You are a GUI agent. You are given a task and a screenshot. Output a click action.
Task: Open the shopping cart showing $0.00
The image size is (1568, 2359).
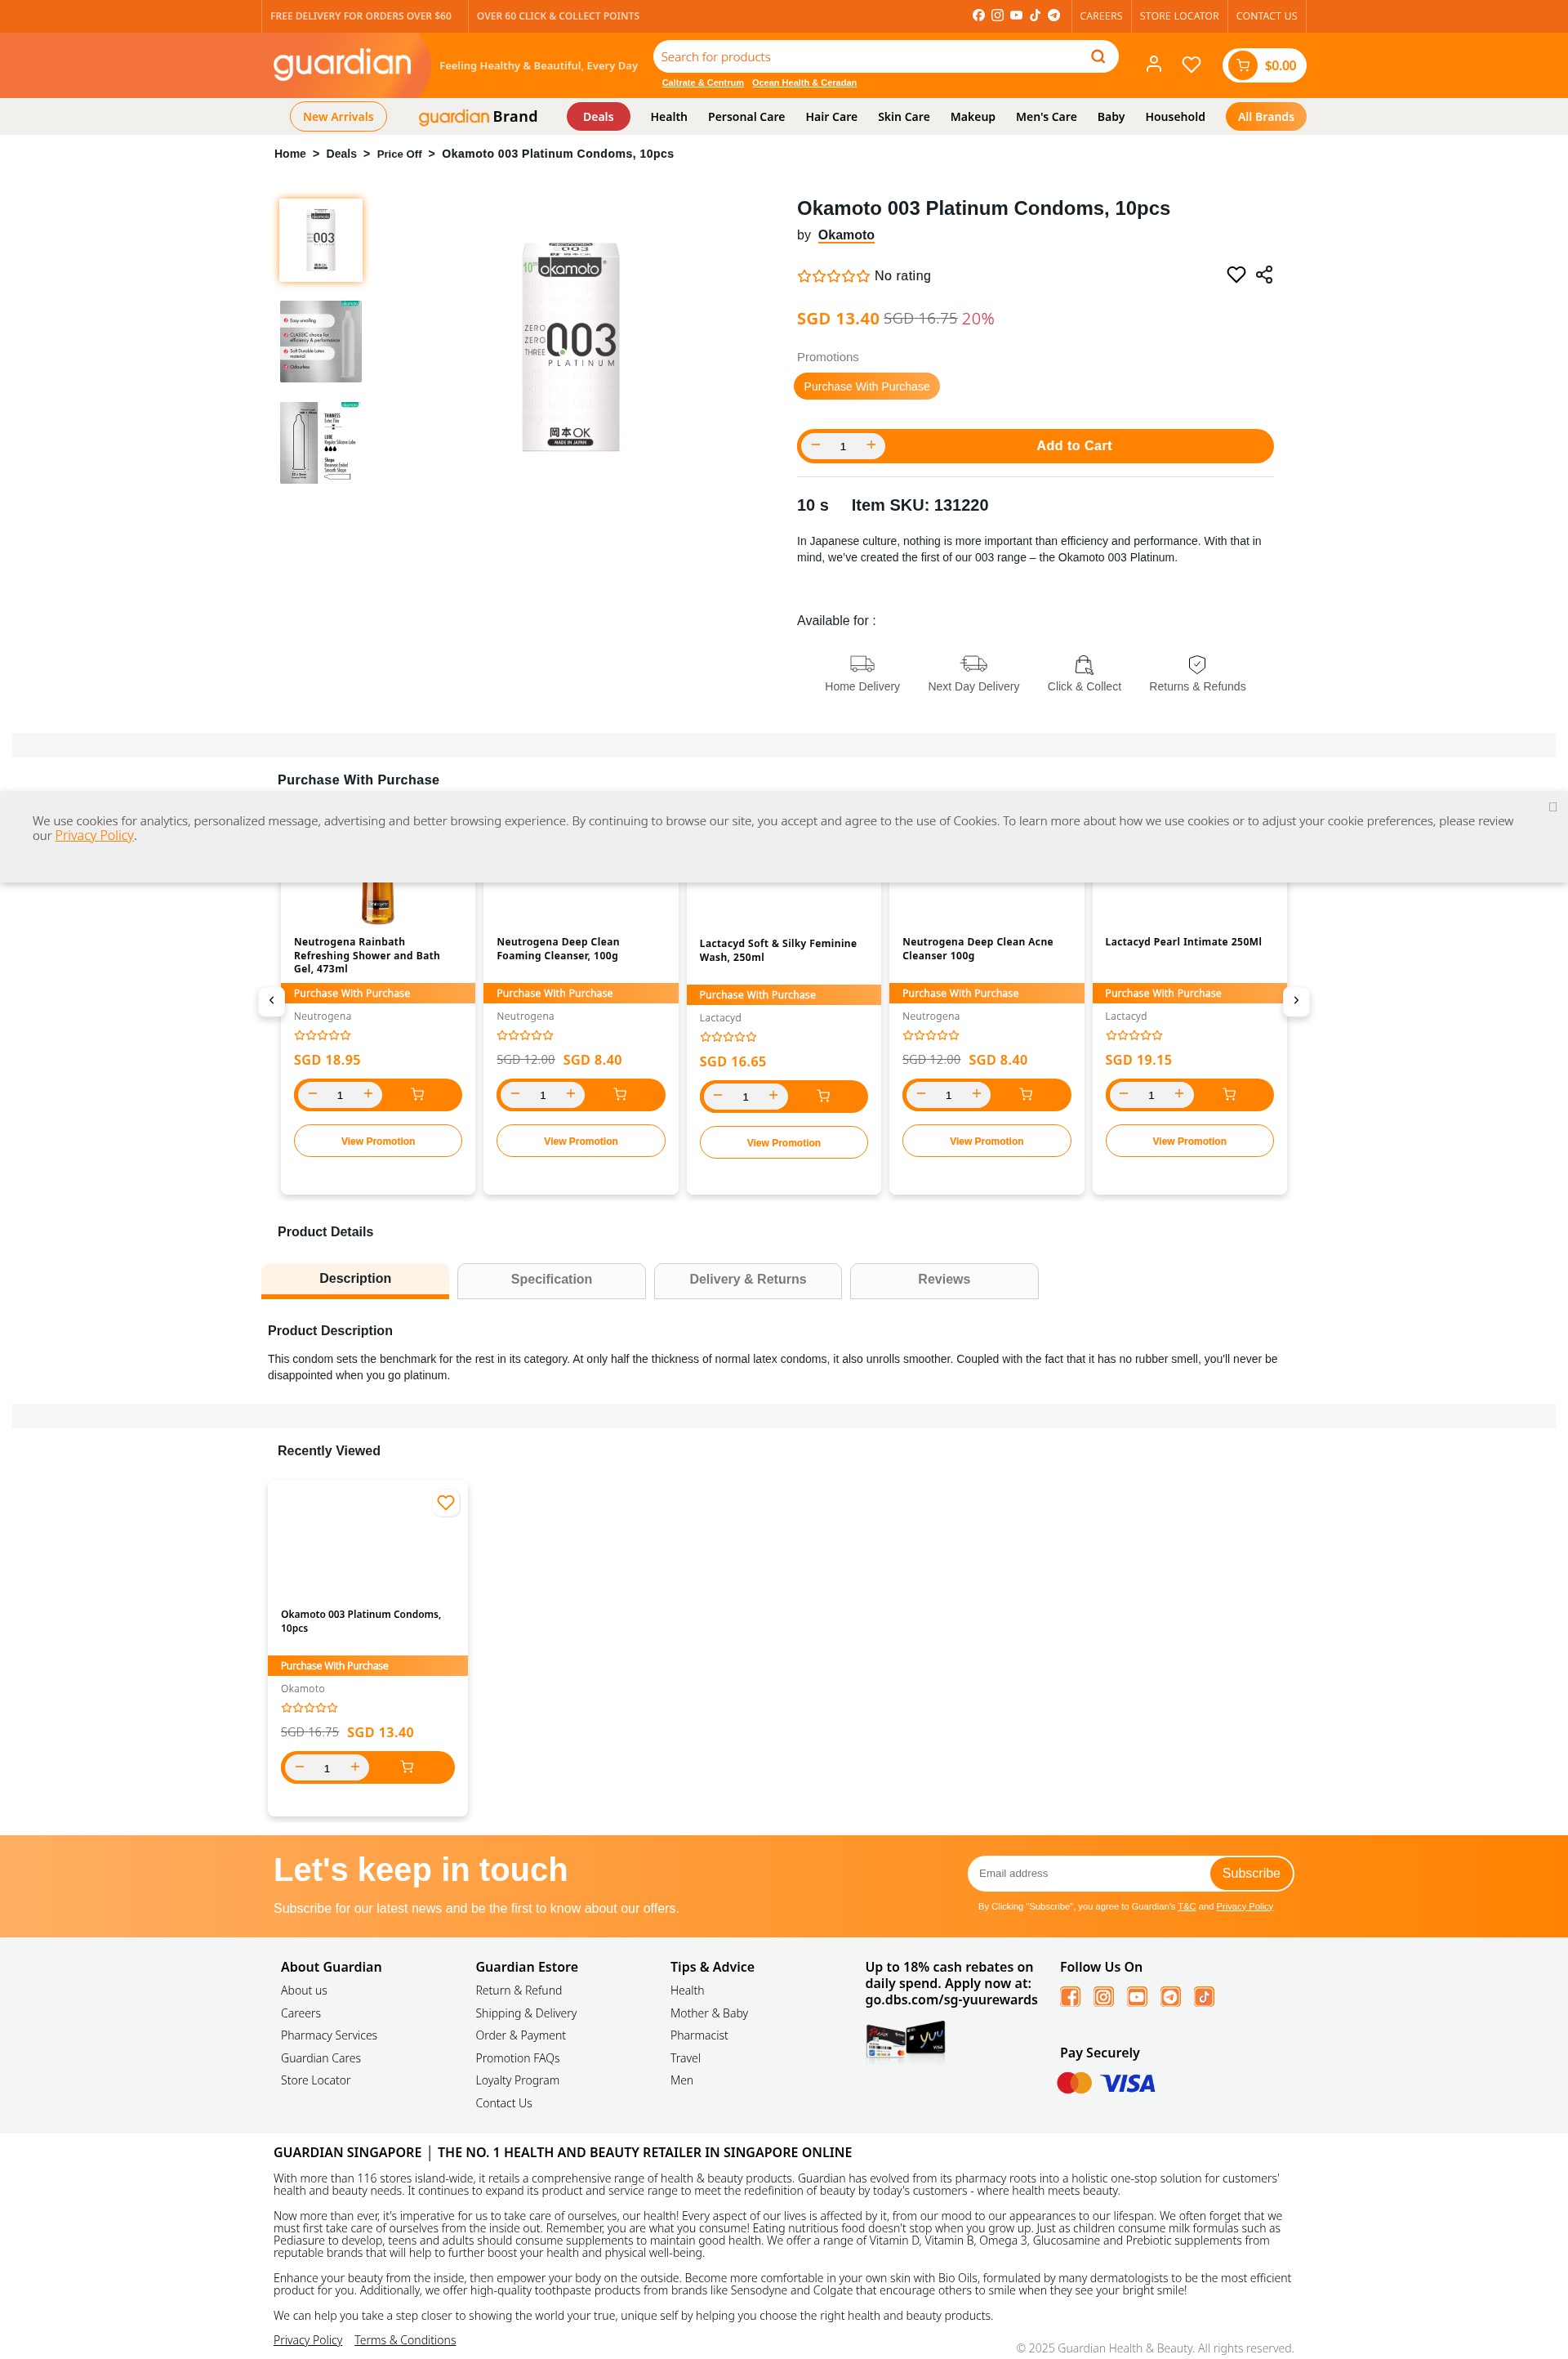pyautogui.click(x=1264, y=65)
